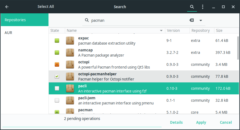The width and height of the screenshot is (240, 130).
Task: Sort by the Size column header
Action: tap(227, 30)
